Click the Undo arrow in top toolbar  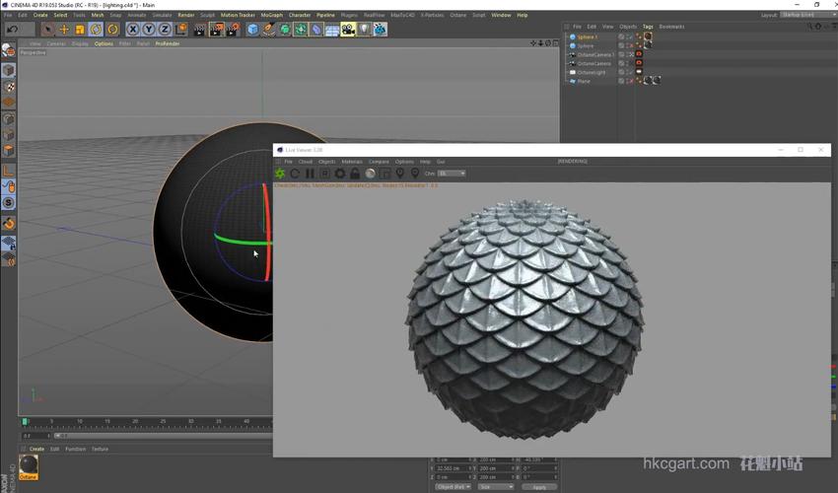point(12,30)
